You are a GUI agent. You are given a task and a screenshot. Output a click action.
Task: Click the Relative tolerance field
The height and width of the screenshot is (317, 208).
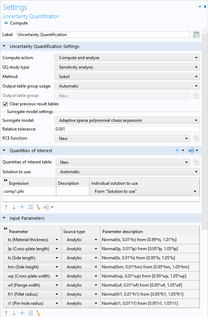127,129
